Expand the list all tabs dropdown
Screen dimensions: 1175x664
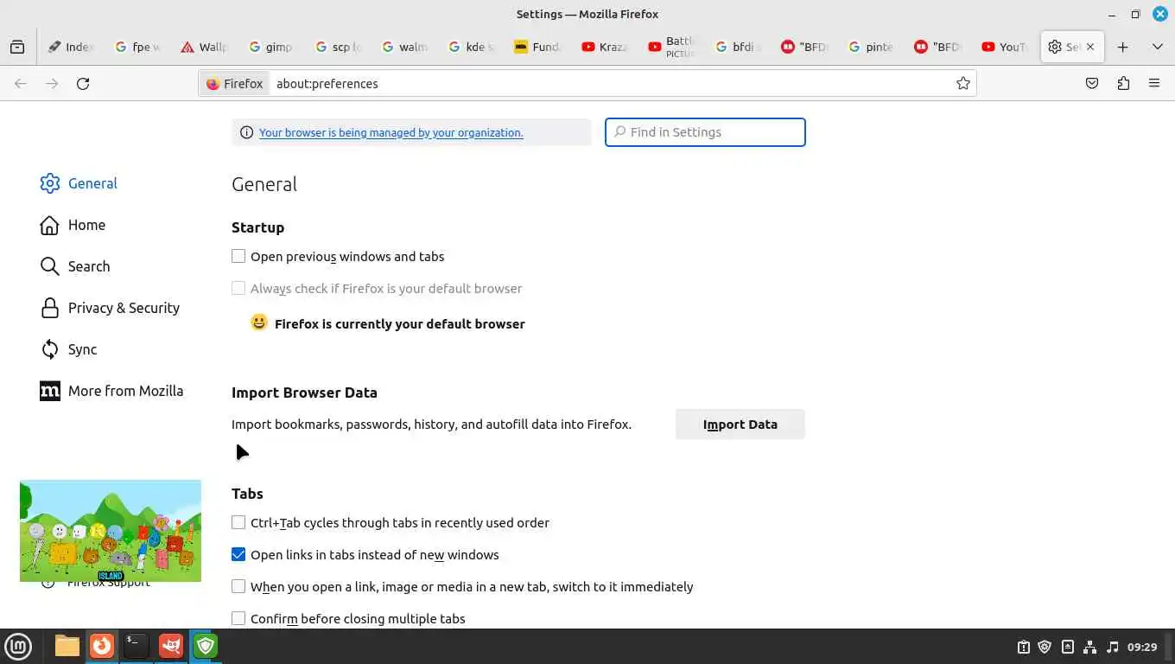click(x=1157, y=48)
